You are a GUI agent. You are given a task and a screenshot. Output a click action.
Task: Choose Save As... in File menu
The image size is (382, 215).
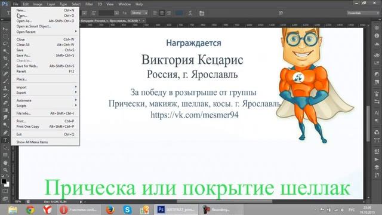coord(45,56)
